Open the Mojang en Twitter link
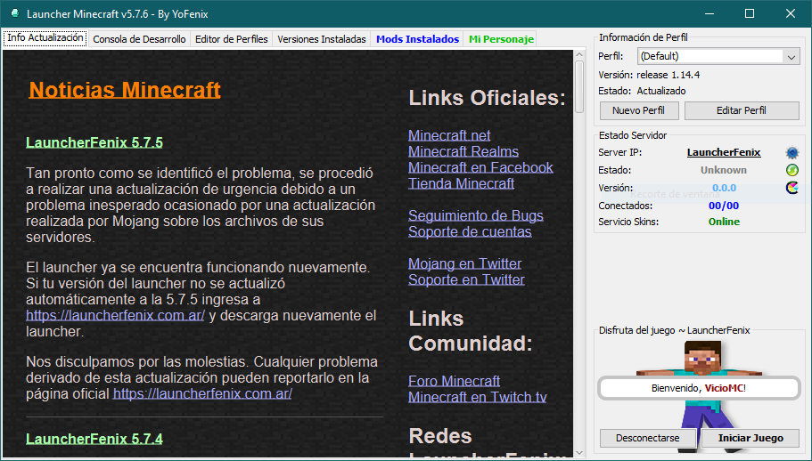 [464, 263]
